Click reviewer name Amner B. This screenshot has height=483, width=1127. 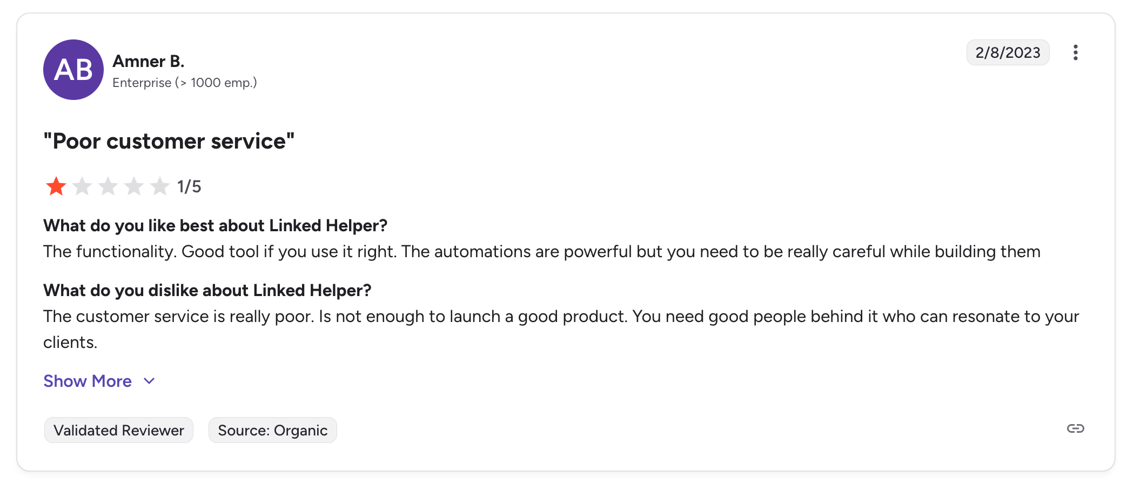149,62
